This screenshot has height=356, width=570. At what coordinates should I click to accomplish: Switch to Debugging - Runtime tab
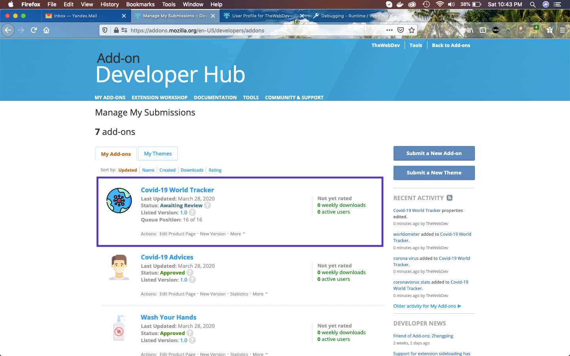[353, 16]
